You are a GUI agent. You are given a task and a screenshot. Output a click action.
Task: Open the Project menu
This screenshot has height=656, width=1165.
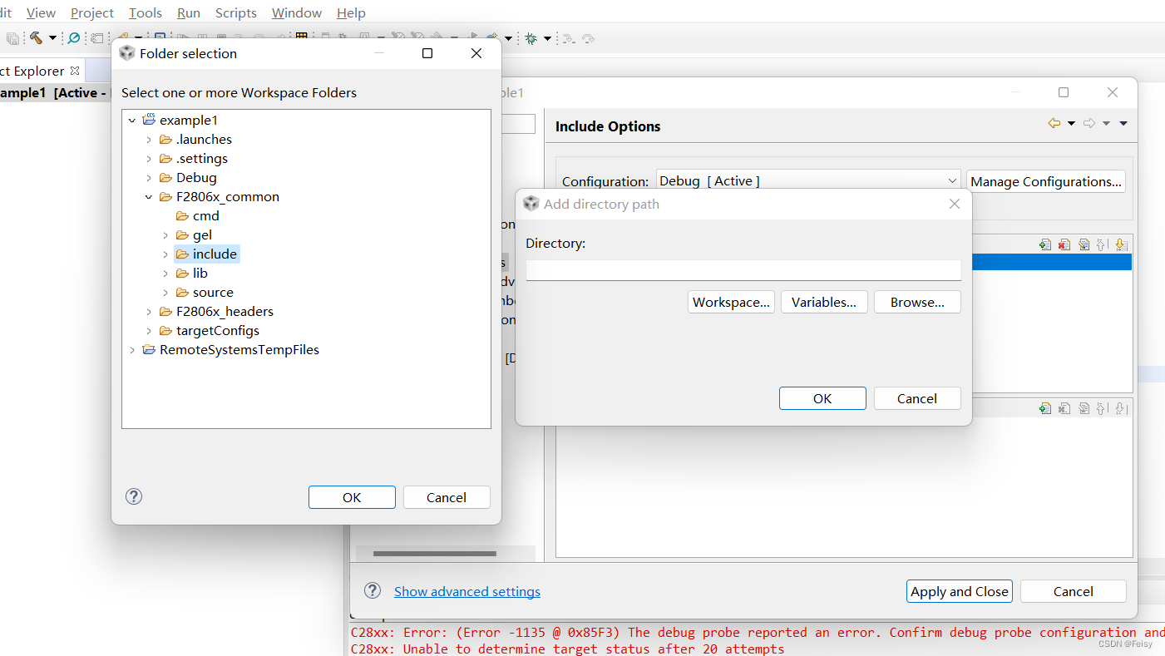click(x=92, y=12)
